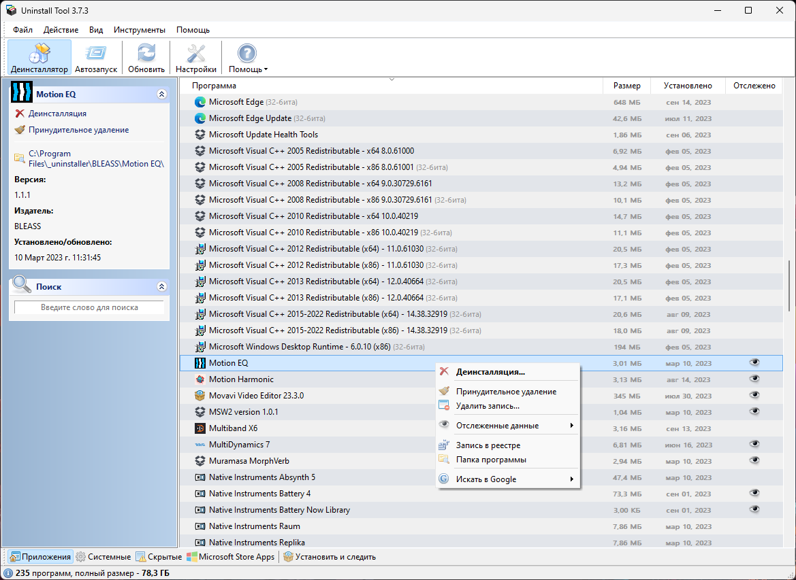The width and height of the screenshot is (796, 580).
Task: Click the search input field
Action: (89, 307)
